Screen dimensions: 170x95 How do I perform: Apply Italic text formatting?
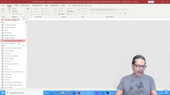point(95,13)
